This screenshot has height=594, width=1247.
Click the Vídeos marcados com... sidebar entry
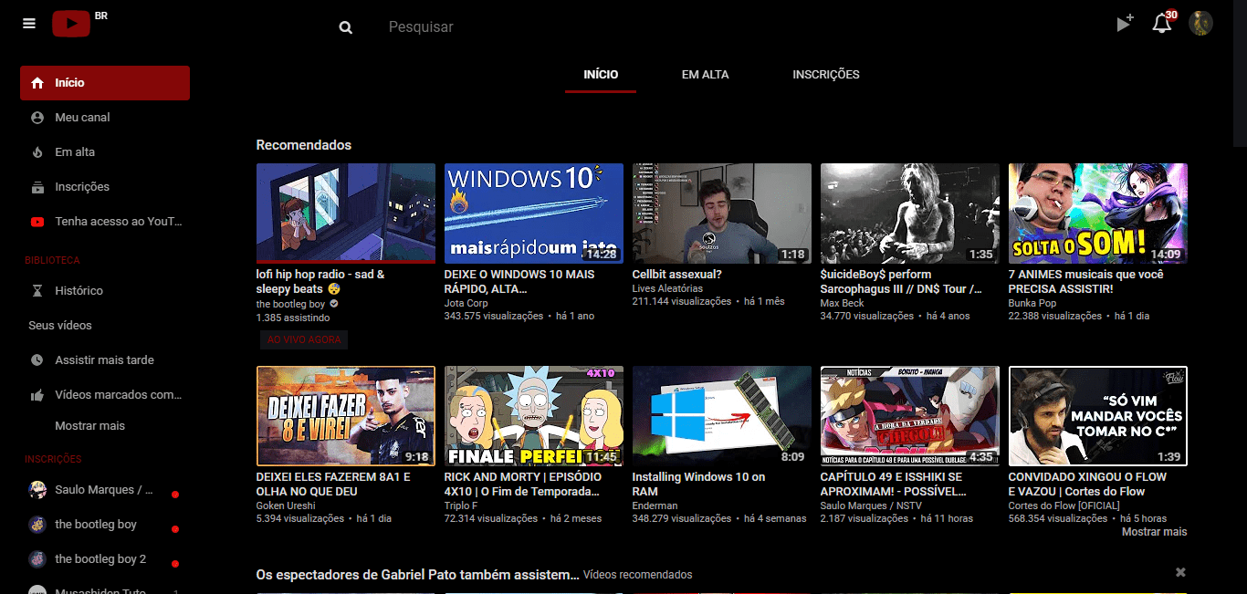click(x=105, y=395)
